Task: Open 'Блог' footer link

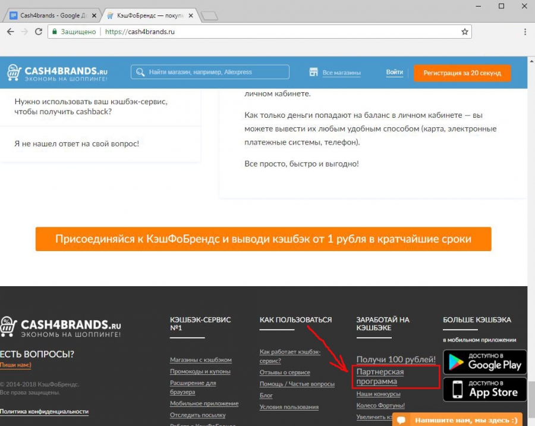Action: click(266, 396)
